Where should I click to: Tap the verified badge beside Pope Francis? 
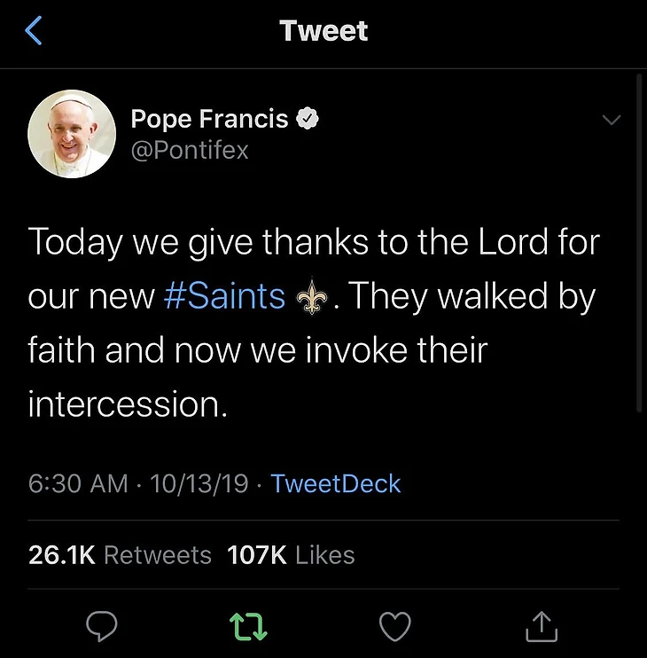tap(307, 120)
